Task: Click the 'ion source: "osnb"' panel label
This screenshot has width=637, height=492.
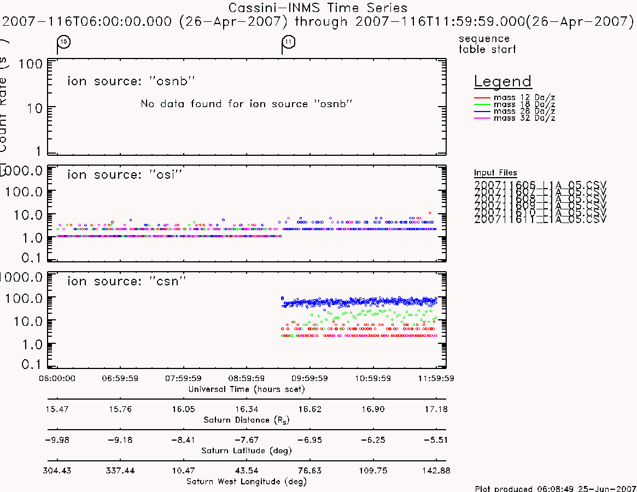Action: (131, 81)
